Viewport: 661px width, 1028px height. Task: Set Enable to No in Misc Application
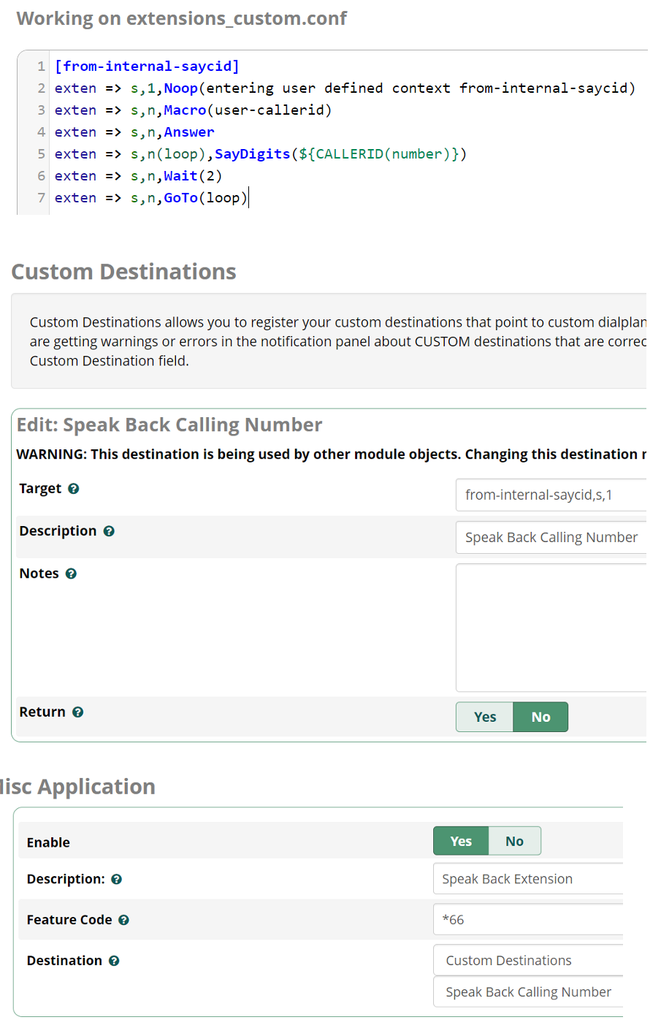click(514, 842)
